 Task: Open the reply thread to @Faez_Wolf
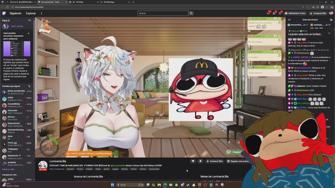[309, 50]
